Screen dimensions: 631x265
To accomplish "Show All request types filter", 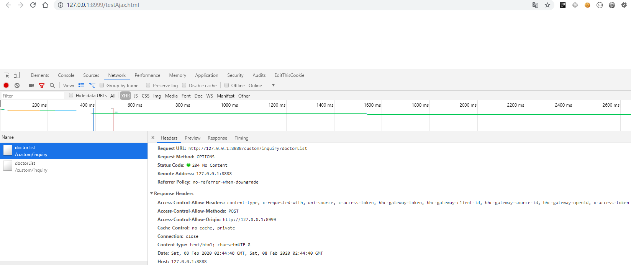I will pos(113,96).
